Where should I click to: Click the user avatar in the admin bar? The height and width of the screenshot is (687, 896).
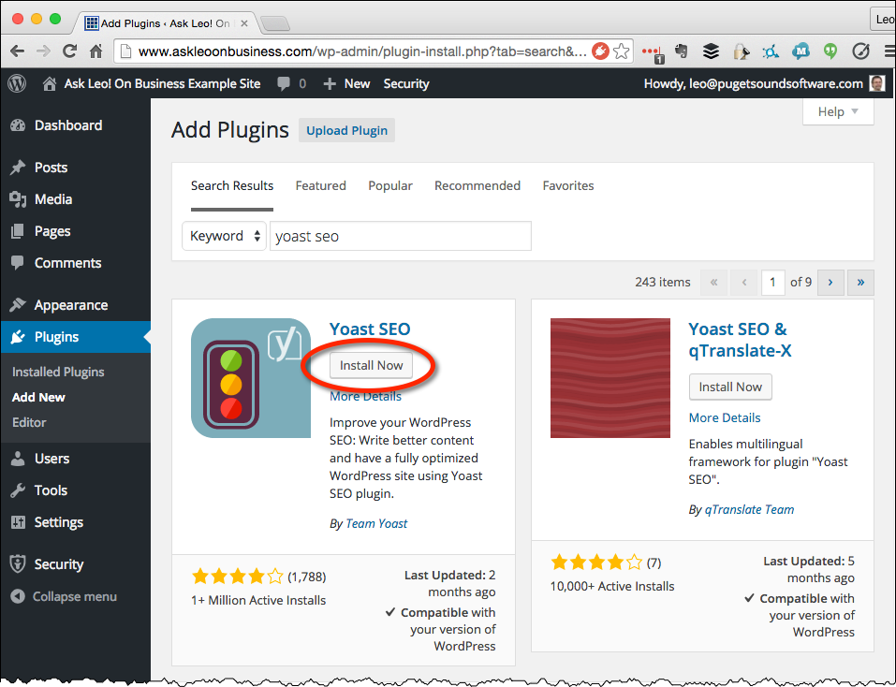tap(877, 84)
